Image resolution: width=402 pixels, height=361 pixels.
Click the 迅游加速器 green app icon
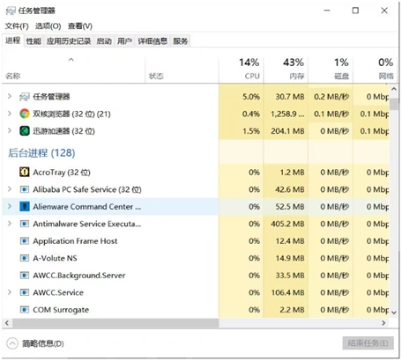coord(25,131)
